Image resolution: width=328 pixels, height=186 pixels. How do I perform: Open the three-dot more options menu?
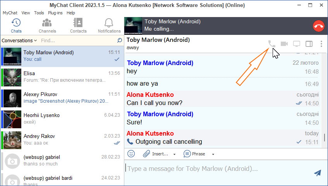(321, 44)
